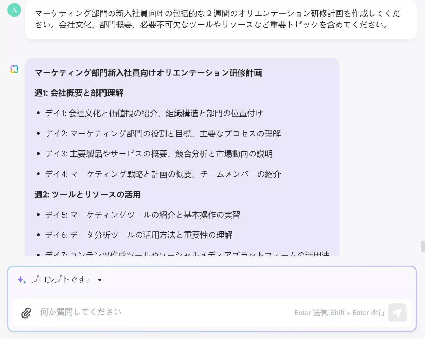The width and height of the screenshot is (425, 339).
Task: Open the プロンプトです dropdown arrow
Action: point(100,280)
